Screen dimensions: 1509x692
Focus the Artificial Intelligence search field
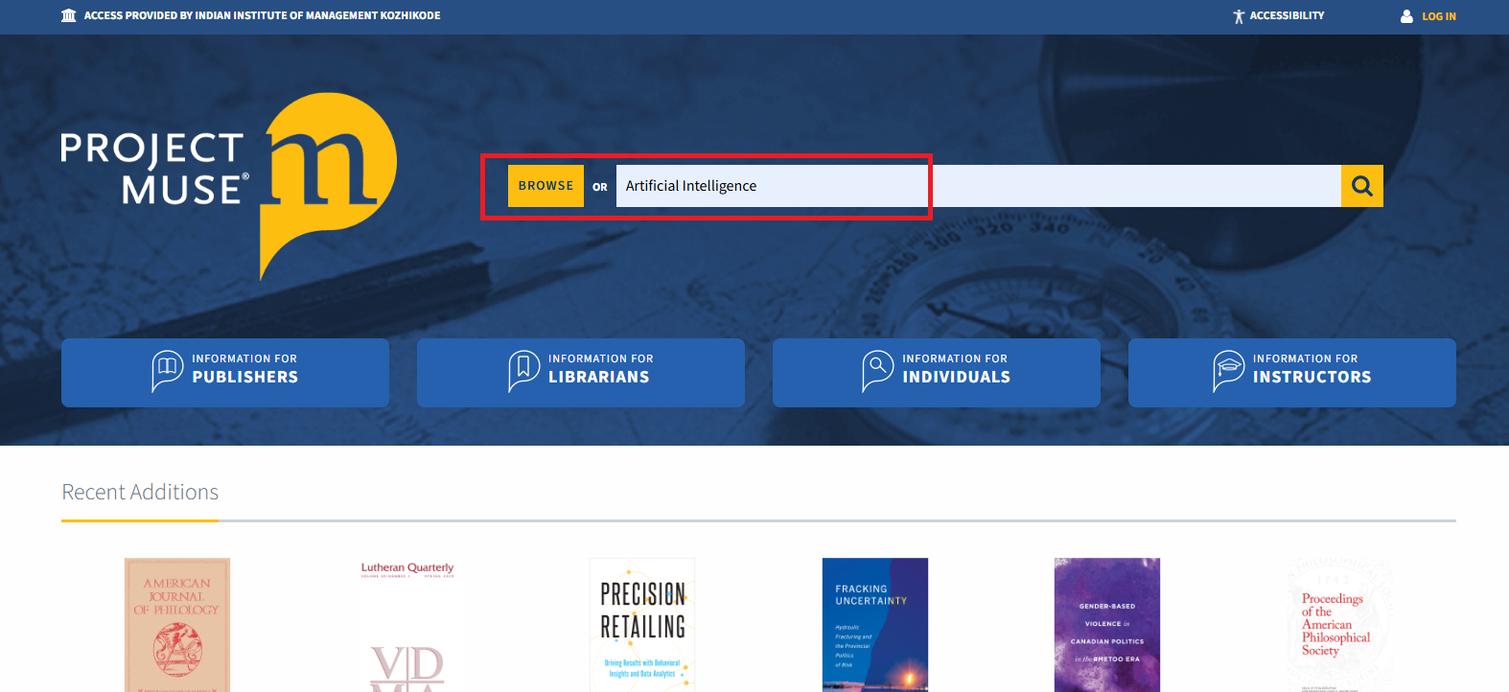pos(978,186)
